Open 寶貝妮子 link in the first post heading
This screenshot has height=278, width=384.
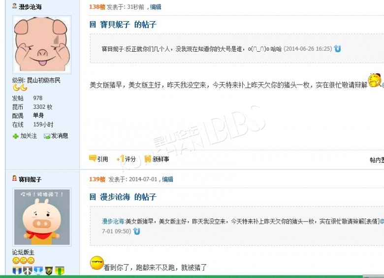[115, 25]
